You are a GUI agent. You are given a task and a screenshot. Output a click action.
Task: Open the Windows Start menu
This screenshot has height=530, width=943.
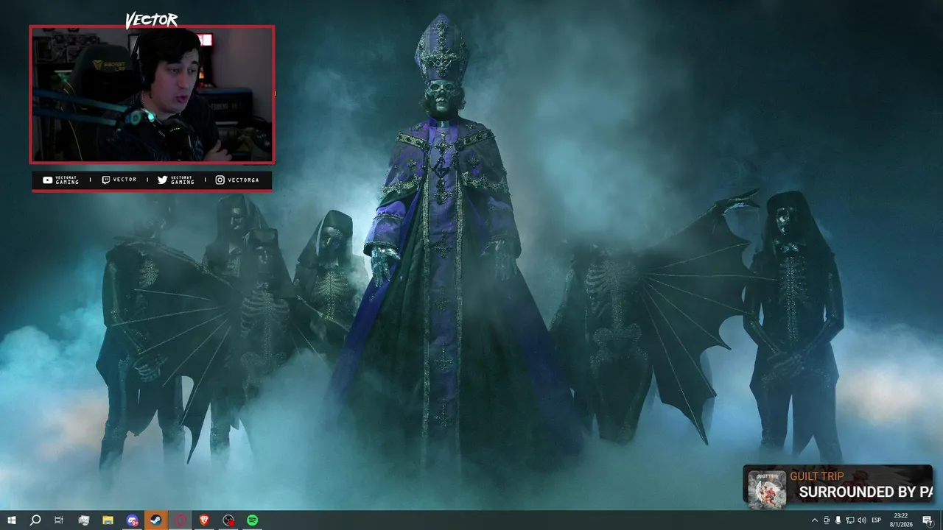coord(11,520)
